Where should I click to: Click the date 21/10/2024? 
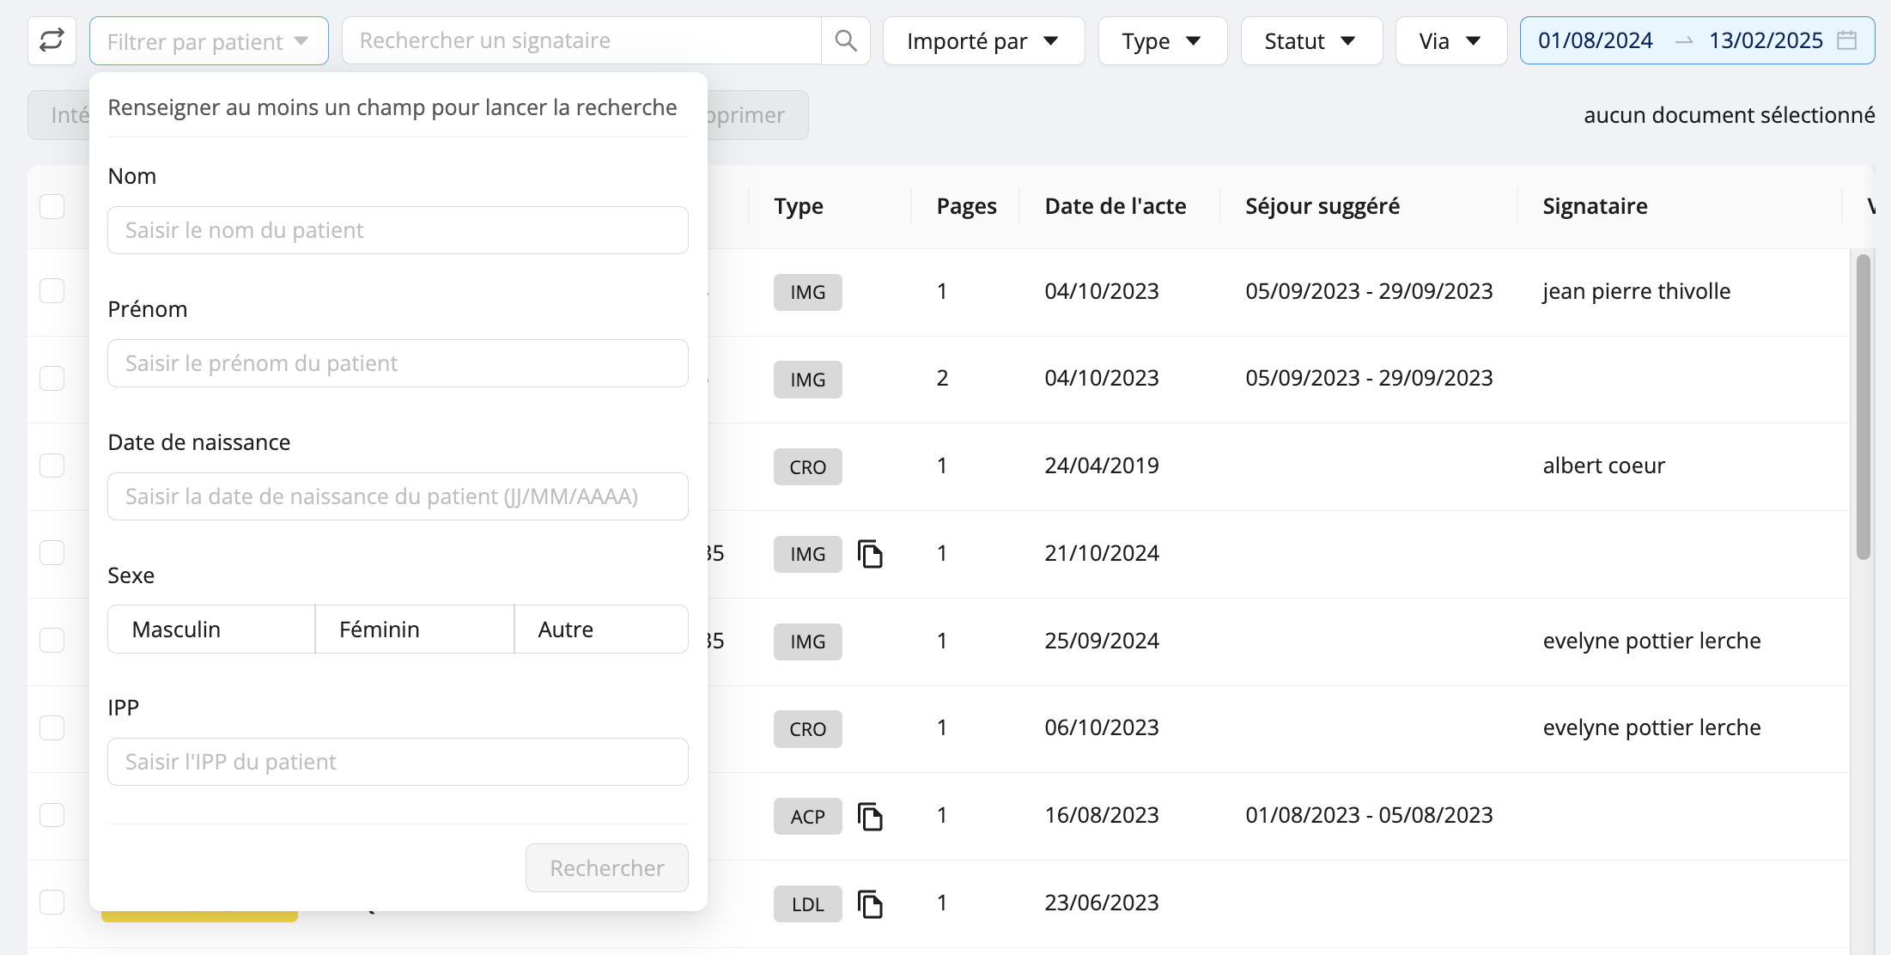tap(1102, 553)
